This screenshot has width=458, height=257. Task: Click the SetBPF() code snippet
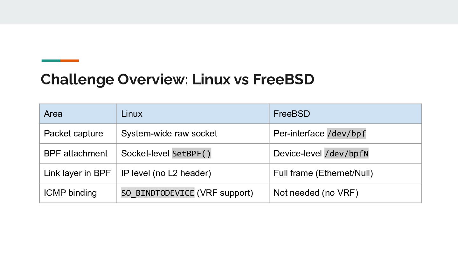tap(191, 154)
